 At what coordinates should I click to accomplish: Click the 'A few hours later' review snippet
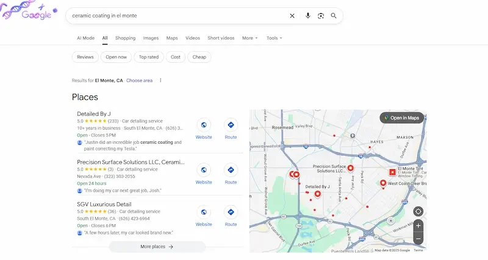coord(129,233)
